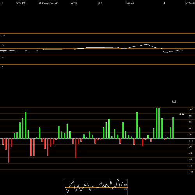Select the 'SI & MR' header text

click(x=21, y=3)
